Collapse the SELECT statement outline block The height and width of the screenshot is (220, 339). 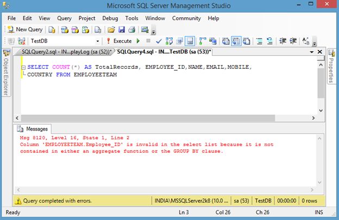23,67
